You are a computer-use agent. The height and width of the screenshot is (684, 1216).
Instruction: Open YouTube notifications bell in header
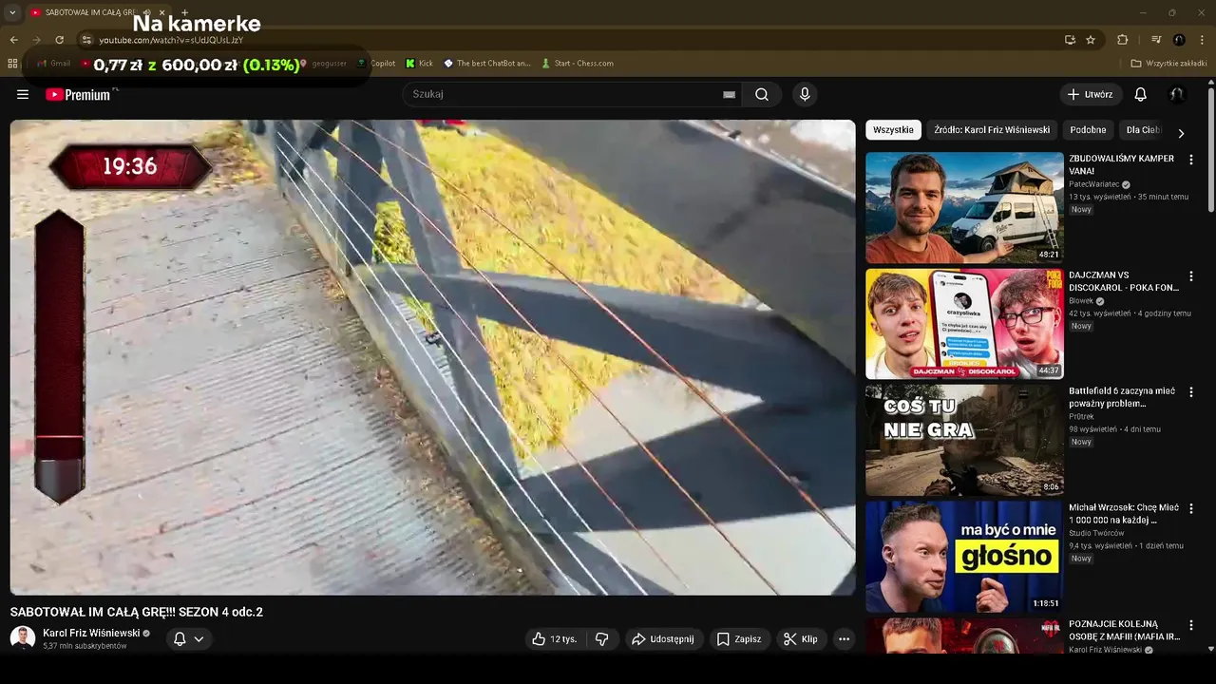coord(1141,94)
